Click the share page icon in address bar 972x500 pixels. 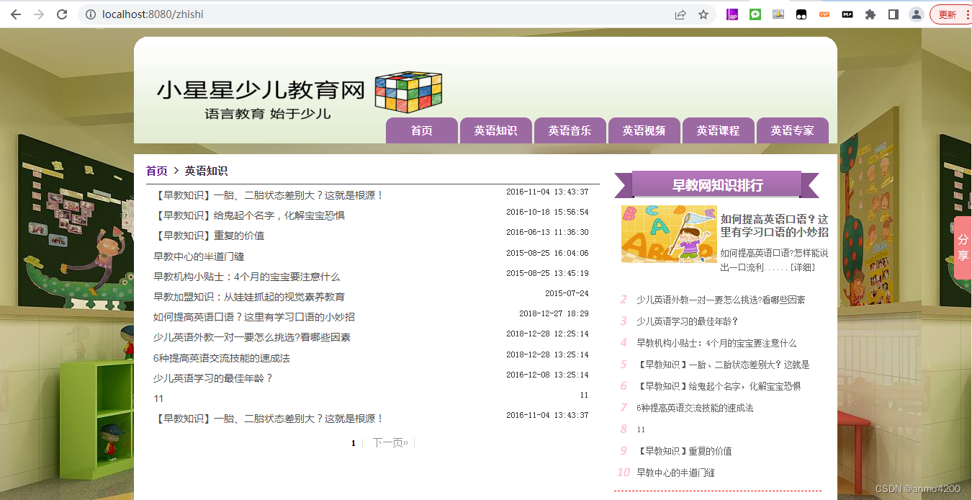pyautogui.click(x=680, y=14)
